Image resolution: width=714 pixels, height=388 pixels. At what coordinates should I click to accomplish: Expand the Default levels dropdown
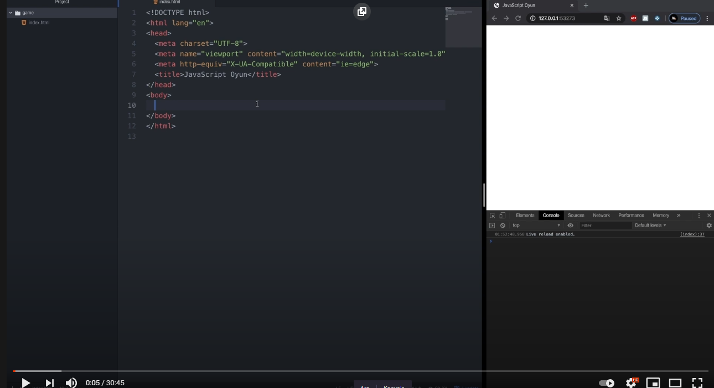click(x=650, y=225)
